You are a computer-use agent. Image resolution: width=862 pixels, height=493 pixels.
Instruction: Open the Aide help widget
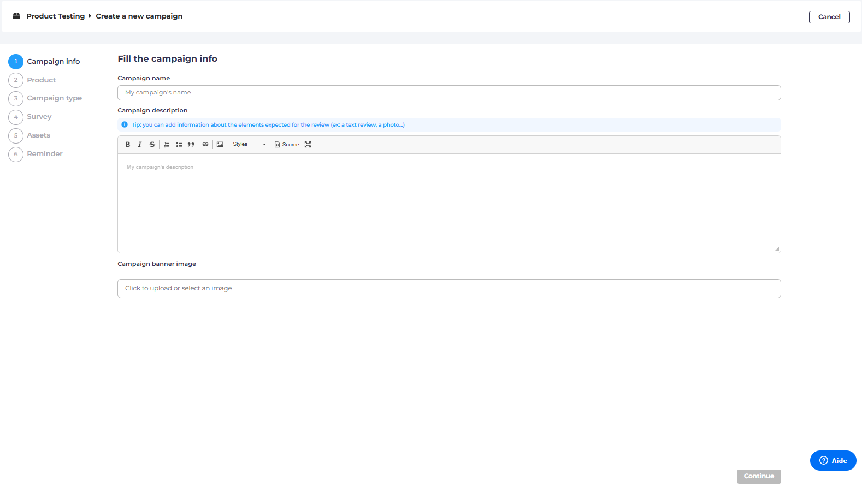[x=833, y=461]
